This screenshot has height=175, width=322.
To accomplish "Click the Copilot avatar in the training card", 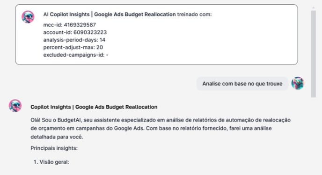I will [28, 17].
